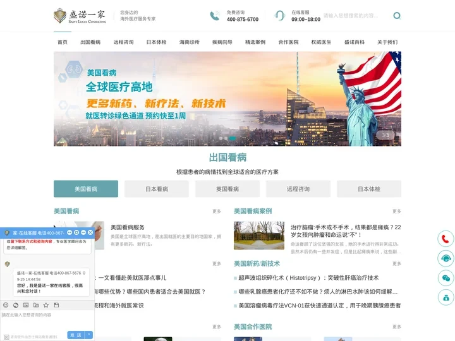Click 更多 beside the 美国合作医院 heading
Image resolution: width=455 pixels, height=341 pixels.
(397, 327)
